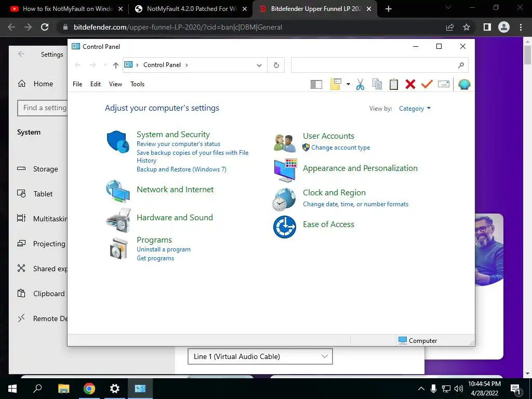Click the Copy icon in Control Panel toolbar

(x=377, y=84)
